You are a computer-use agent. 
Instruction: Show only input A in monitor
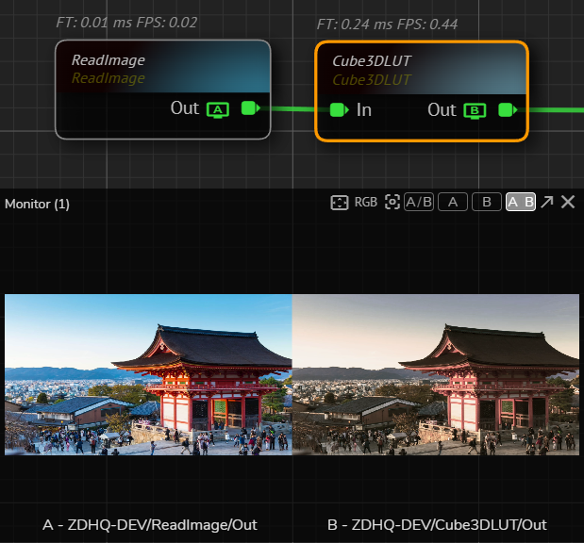pyautogui.click(x=453, y=202)
